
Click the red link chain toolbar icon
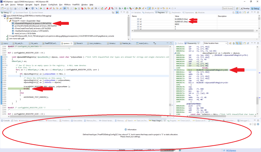(x=106, y=8)
